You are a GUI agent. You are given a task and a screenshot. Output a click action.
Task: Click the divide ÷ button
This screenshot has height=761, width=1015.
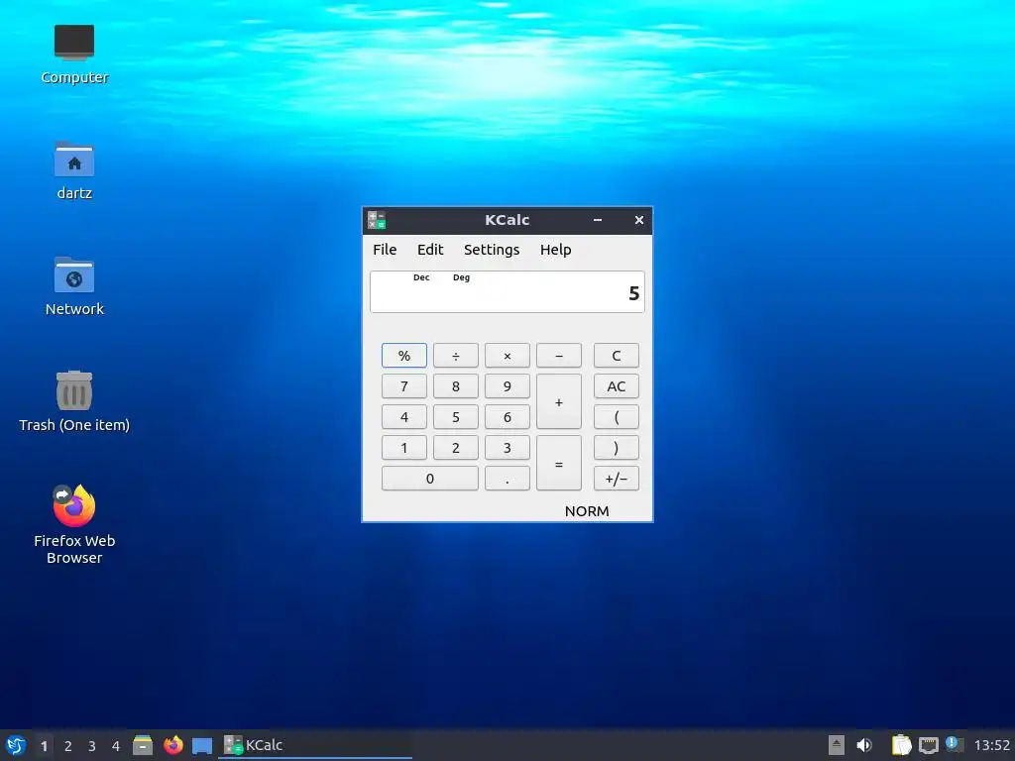click(x=456, y=356)
